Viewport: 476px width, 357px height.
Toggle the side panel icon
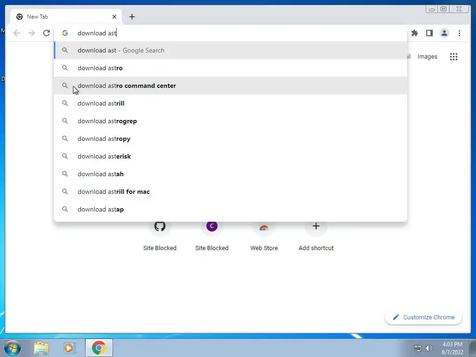point(429,33)
